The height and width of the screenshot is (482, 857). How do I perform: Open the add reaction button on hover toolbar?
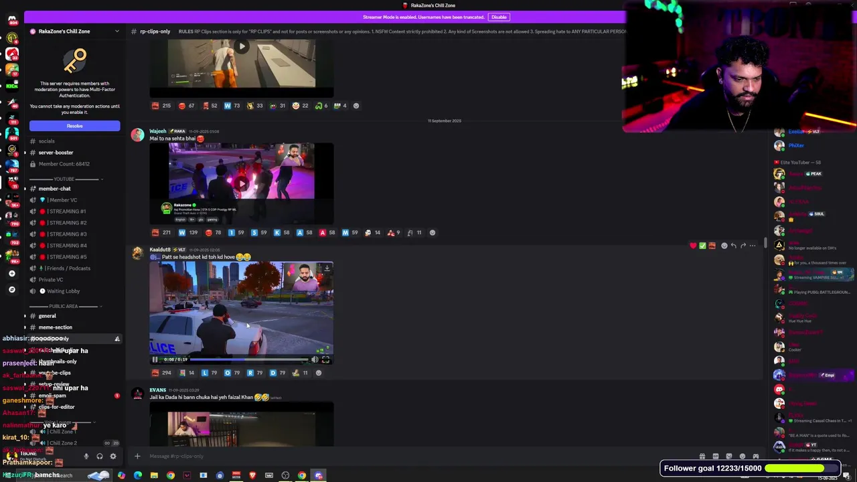point(724,246)
